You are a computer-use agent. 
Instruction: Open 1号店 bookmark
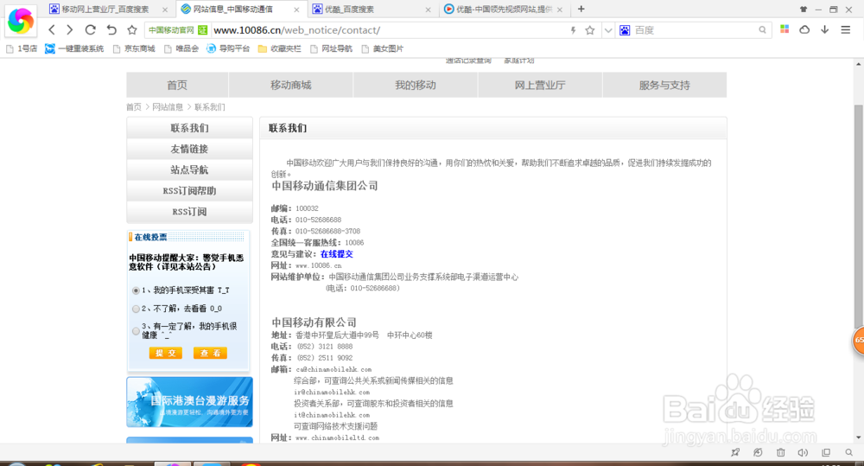point(22,48)
